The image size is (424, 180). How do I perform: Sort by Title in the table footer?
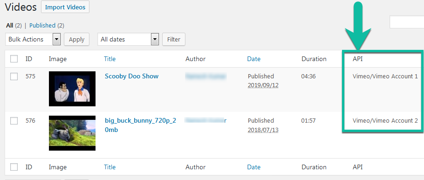coord(110,167)
